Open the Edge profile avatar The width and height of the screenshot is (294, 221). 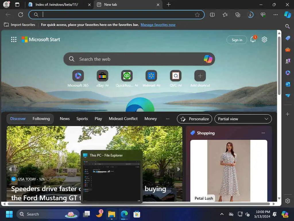click(6, 5)
